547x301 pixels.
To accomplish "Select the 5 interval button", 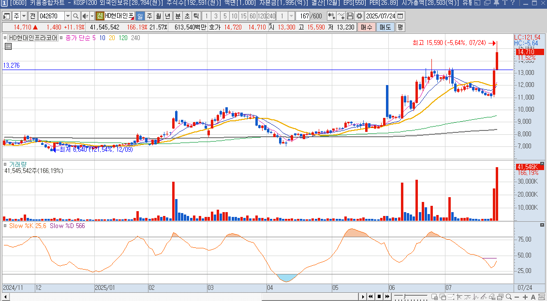I will tap(225, 16).
